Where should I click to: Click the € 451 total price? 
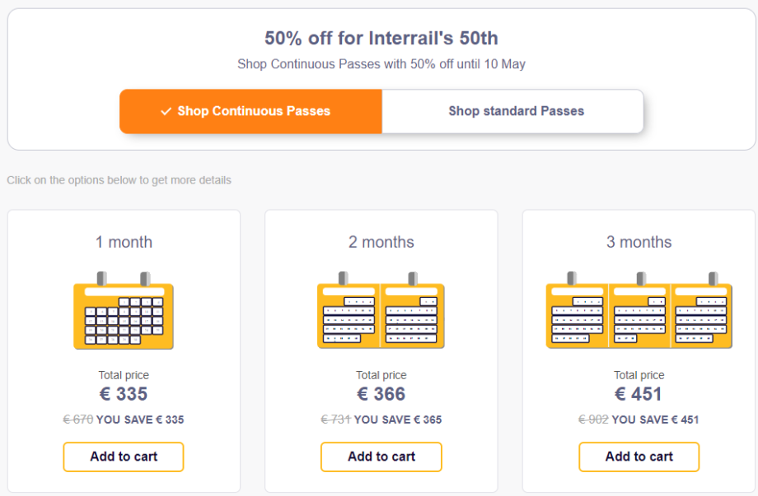click(639, 394)
